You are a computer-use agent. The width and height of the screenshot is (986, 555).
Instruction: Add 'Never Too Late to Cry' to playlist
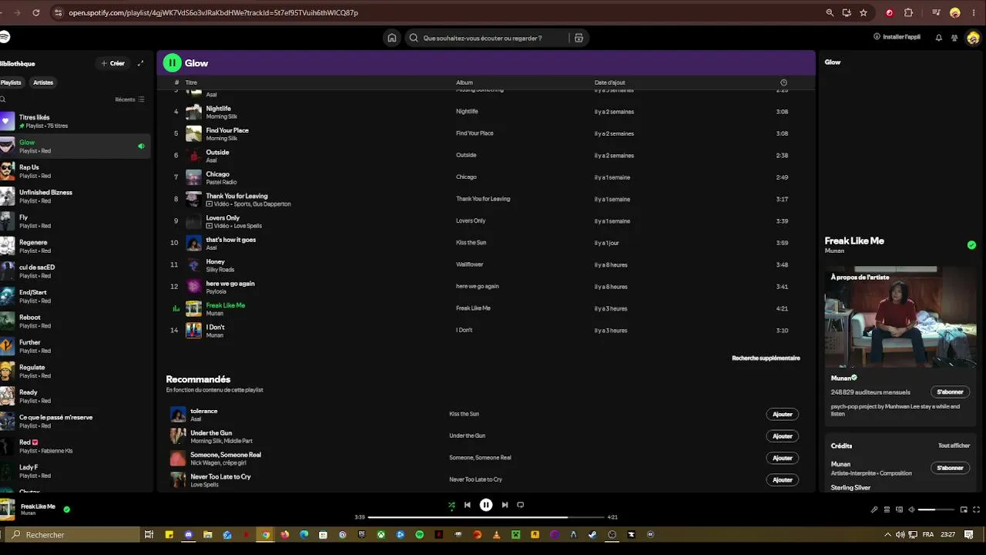(x=783, y=479)
